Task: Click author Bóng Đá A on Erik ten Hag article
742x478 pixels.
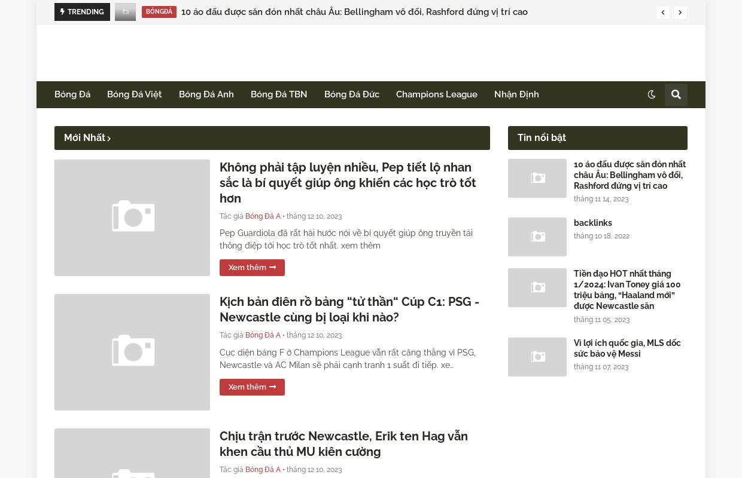Action: click(263, 470)
